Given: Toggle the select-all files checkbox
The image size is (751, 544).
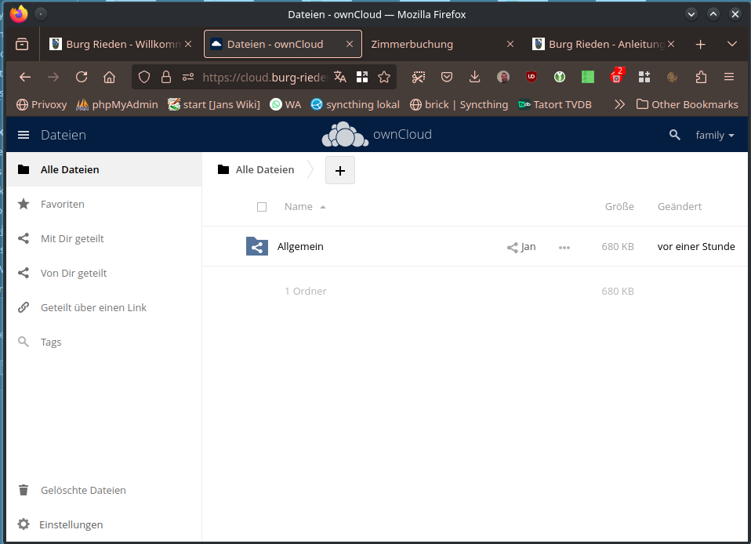Looking at the screenshot, I should [x=262, y=207].
